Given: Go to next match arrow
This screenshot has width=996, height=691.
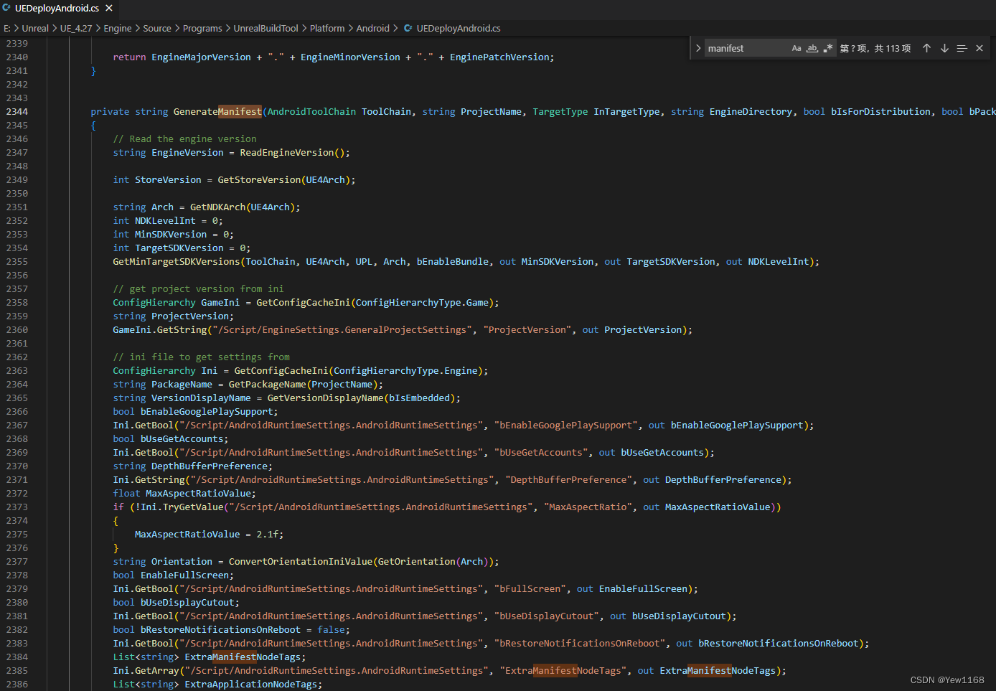Looking at the screenshot, I should (944, 48).
